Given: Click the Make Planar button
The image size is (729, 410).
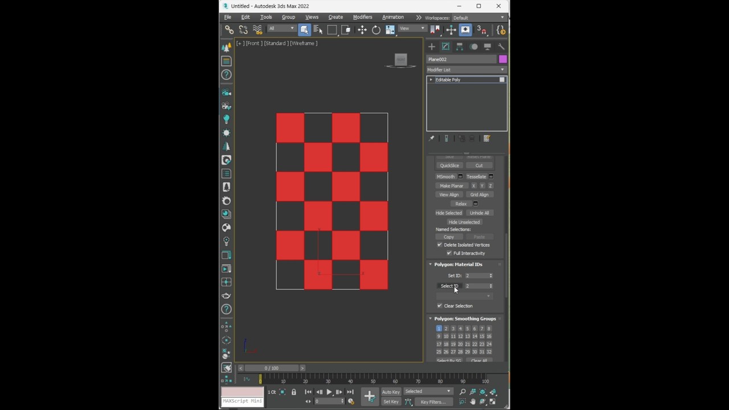Looking at the screenshot, I should click(452, 186).
